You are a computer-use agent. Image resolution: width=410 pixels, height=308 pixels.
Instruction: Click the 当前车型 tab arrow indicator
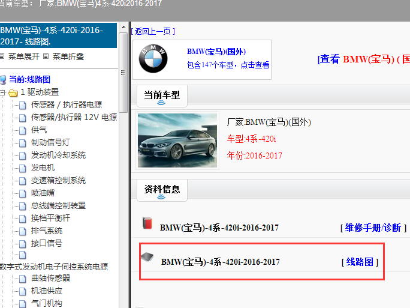tap(161, 103)
